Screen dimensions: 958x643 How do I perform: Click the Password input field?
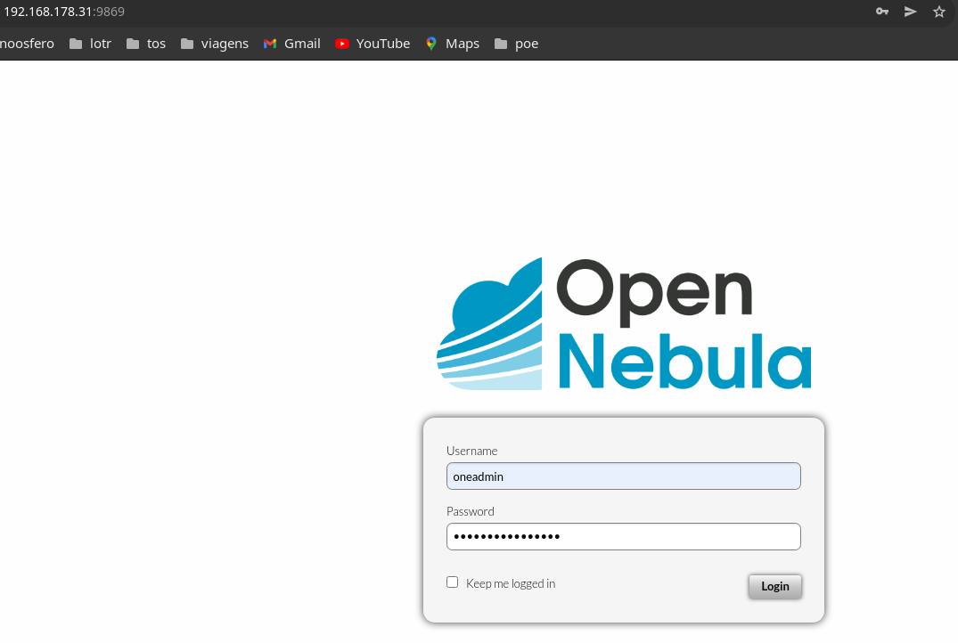point(623,537)
